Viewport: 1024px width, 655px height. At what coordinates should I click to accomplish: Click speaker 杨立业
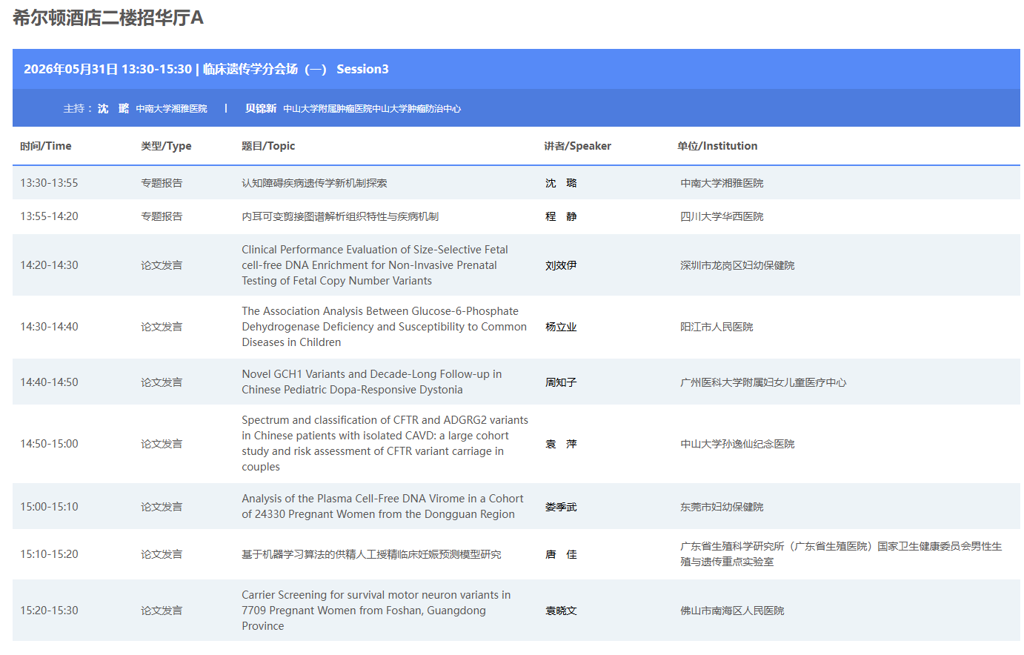pos(561,327)
